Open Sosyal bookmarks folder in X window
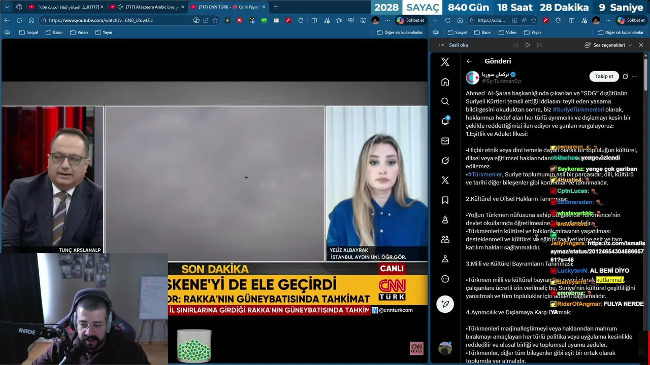This screenshot has width=650, height=365. 457,32
